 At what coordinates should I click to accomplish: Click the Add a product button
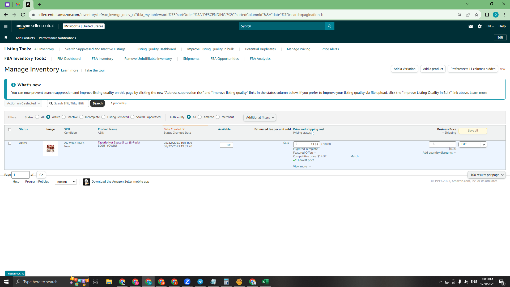point(433,69)
